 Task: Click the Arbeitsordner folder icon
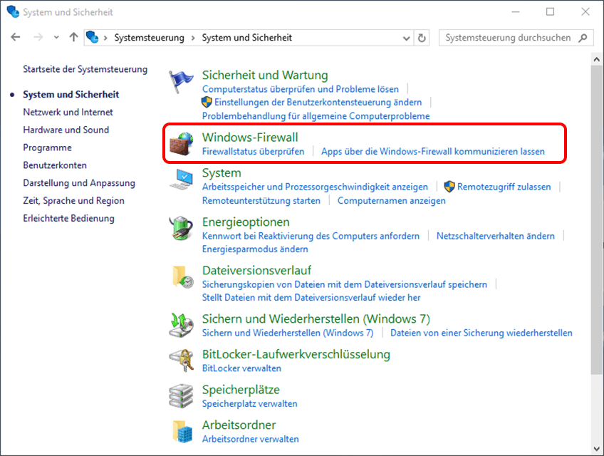click(182, 431)
